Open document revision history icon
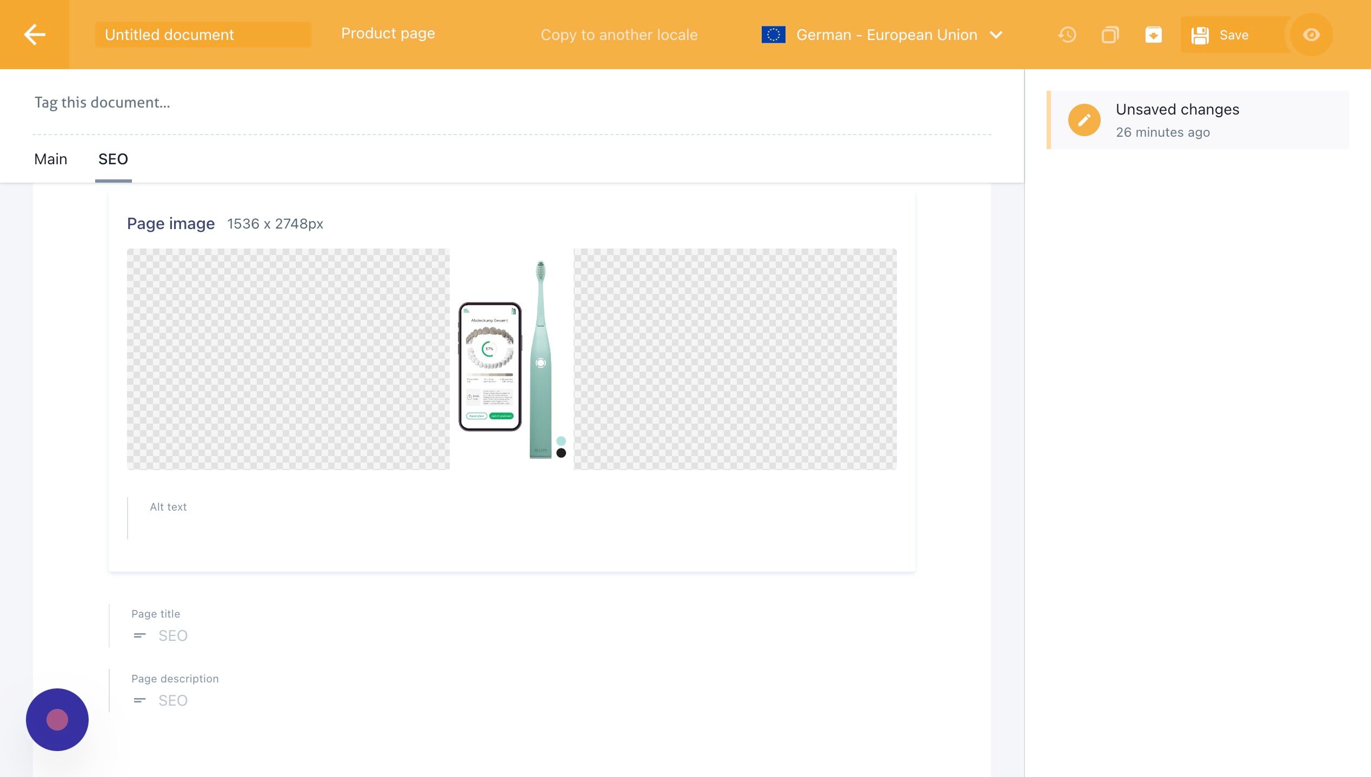This screenshot has height=777, width=1371. 1067,35
